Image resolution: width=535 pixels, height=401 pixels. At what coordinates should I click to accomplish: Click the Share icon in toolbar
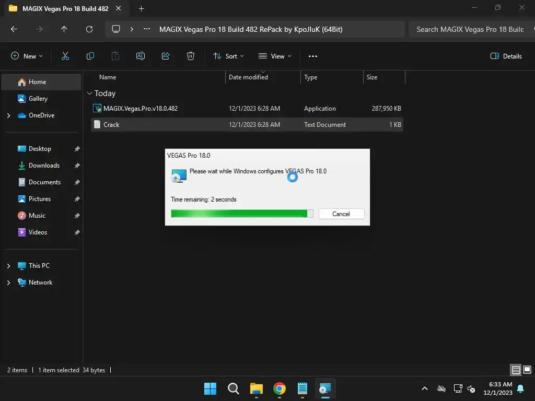[x=166, y=56]
